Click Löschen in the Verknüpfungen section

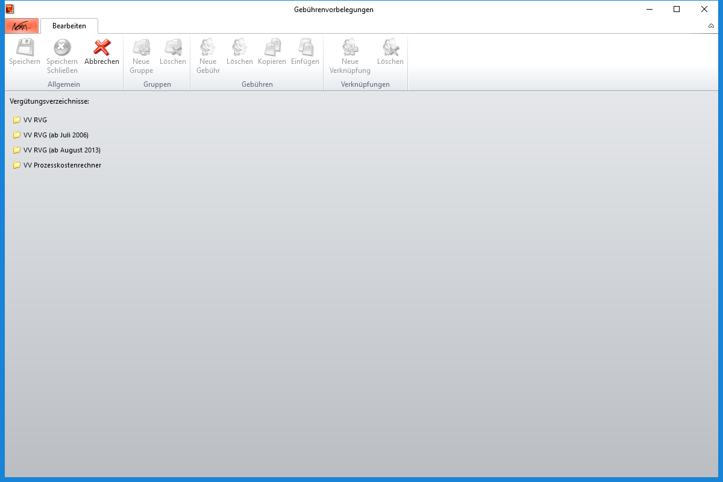coord(390,48)
